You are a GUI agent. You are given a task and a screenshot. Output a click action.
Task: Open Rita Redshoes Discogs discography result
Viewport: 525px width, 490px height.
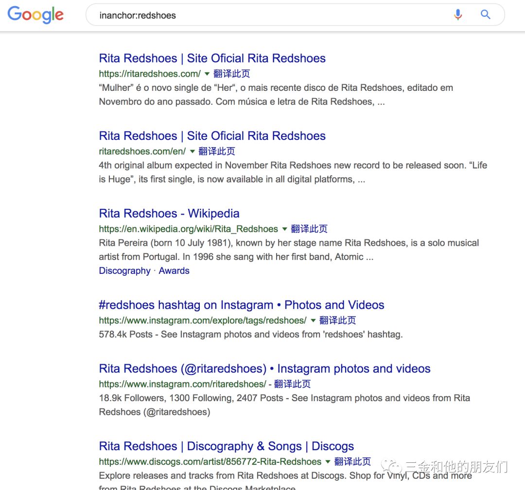point(227,446)
